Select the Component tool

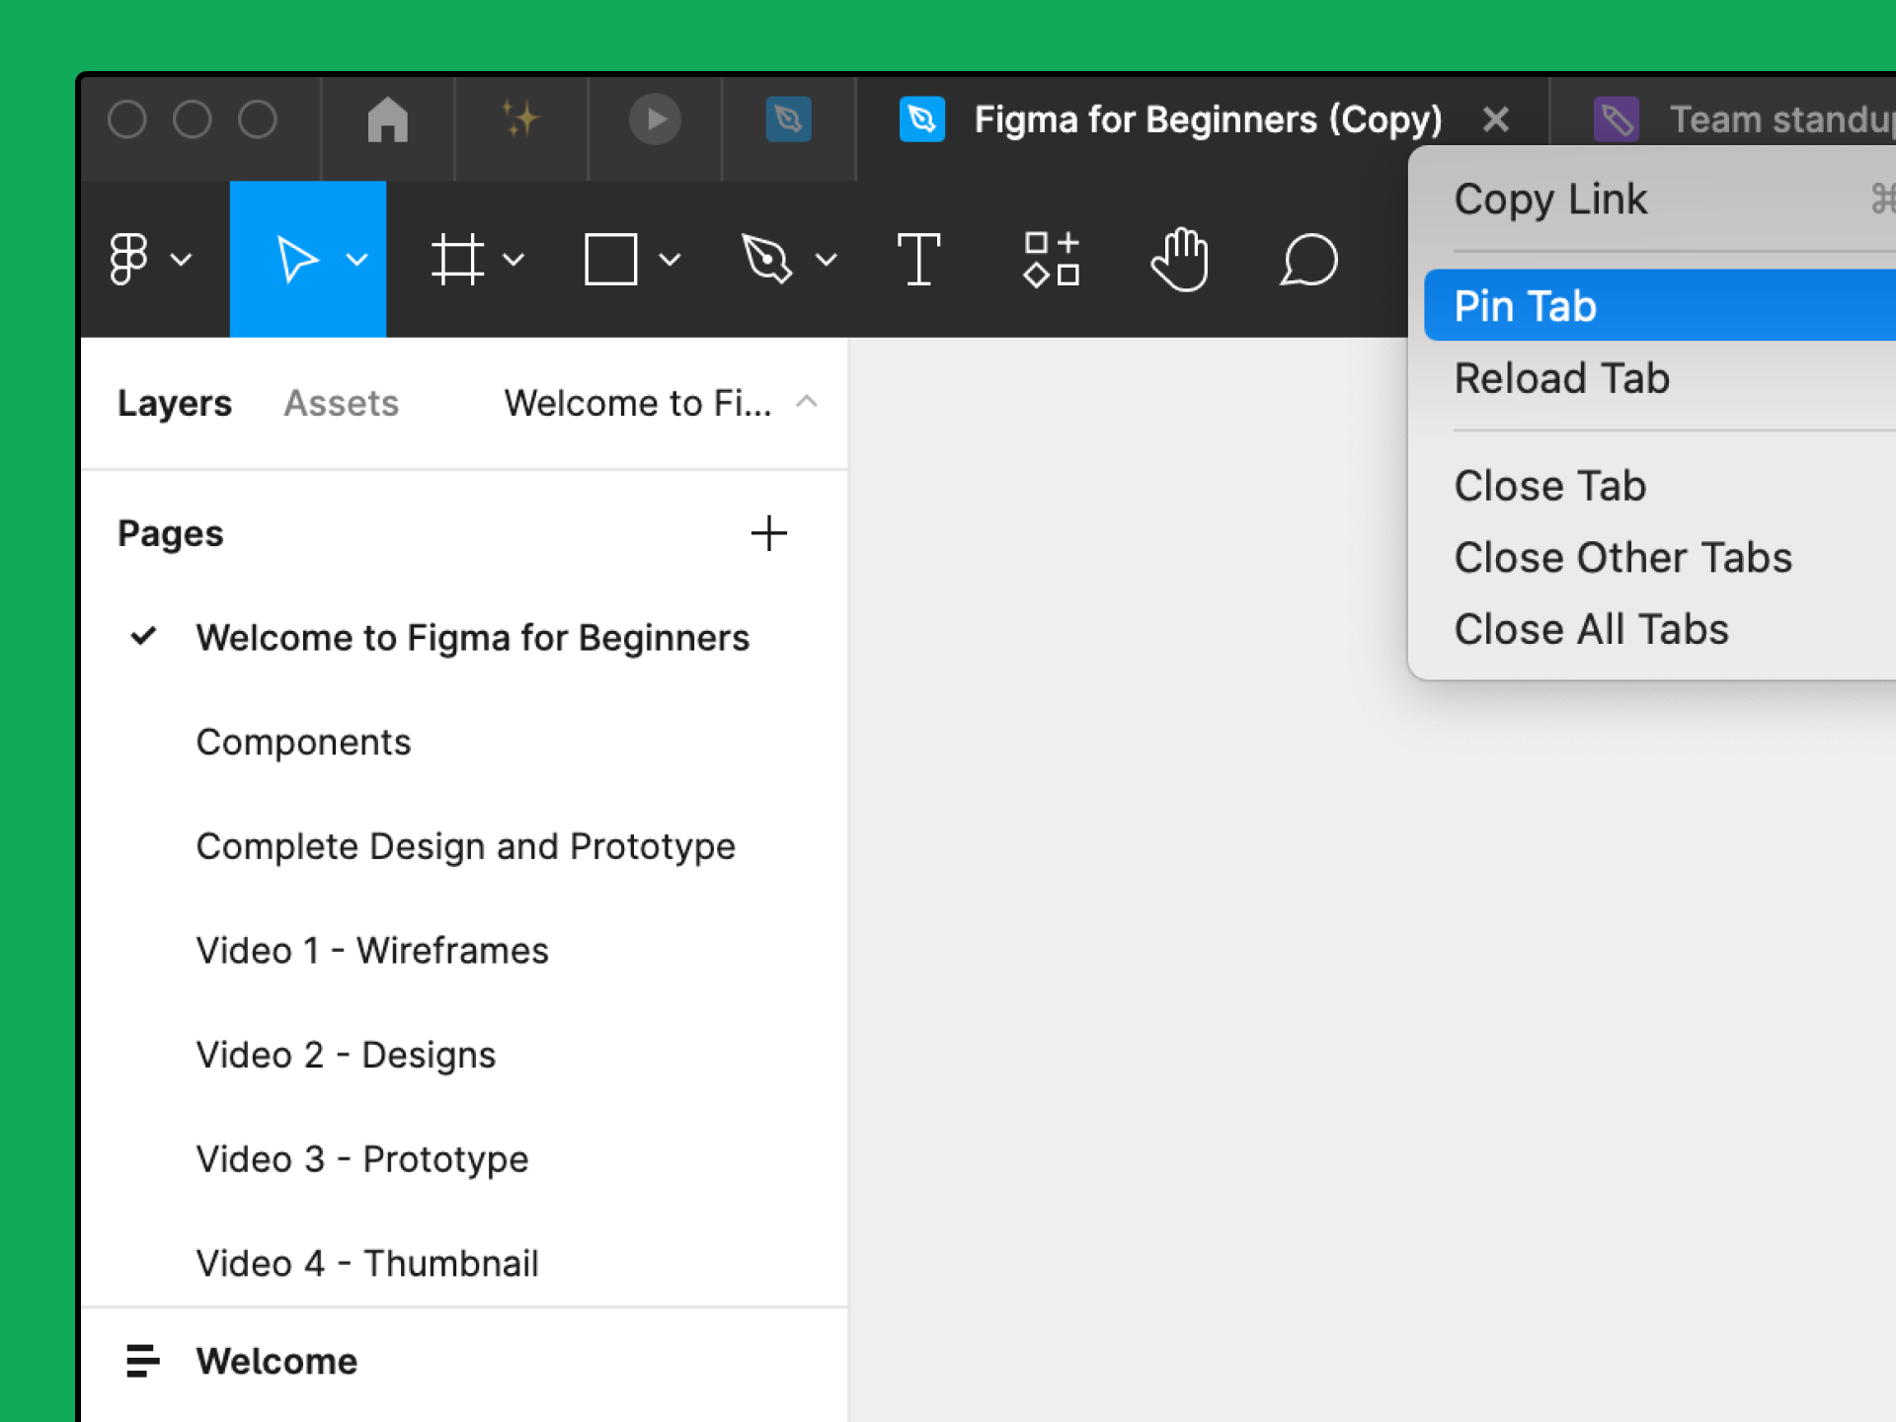pos(1047,260)
